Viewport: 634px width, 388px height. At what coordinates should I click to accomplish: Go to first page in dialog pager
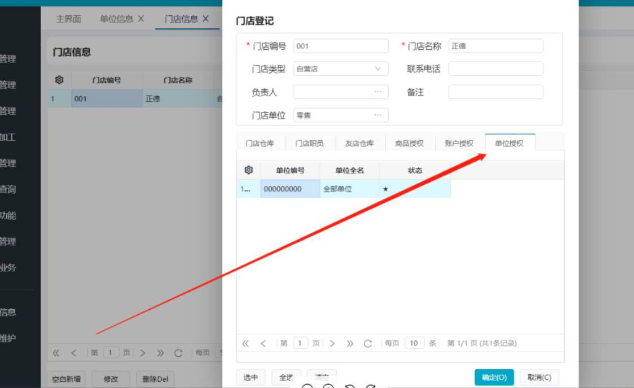[x=246, y=343]
